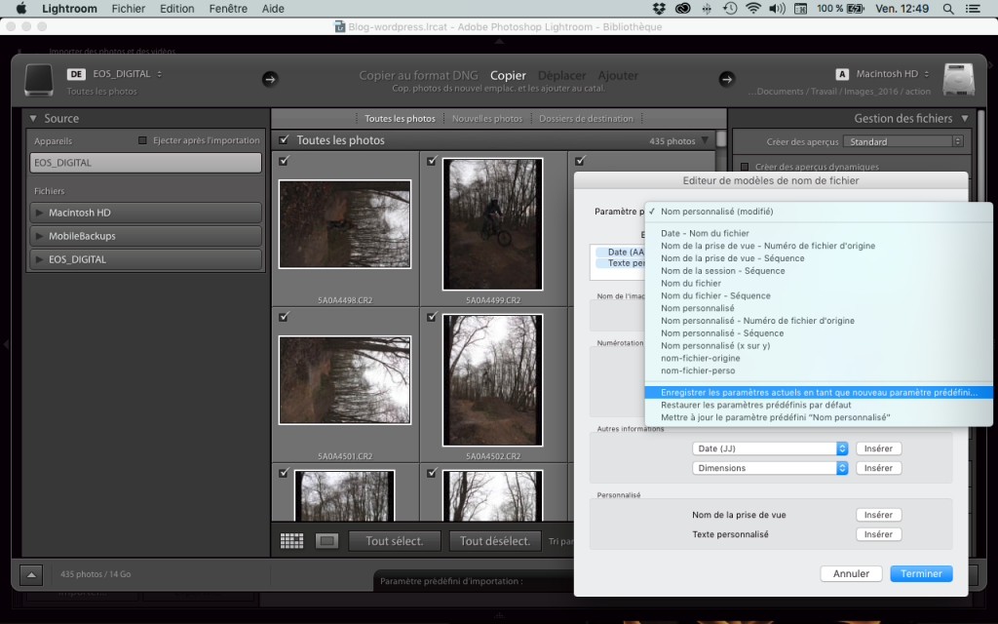The height and width of the screenshot is (624, 998).
Task: Open the Wi-Fi status menu
Action: [753, 8]
